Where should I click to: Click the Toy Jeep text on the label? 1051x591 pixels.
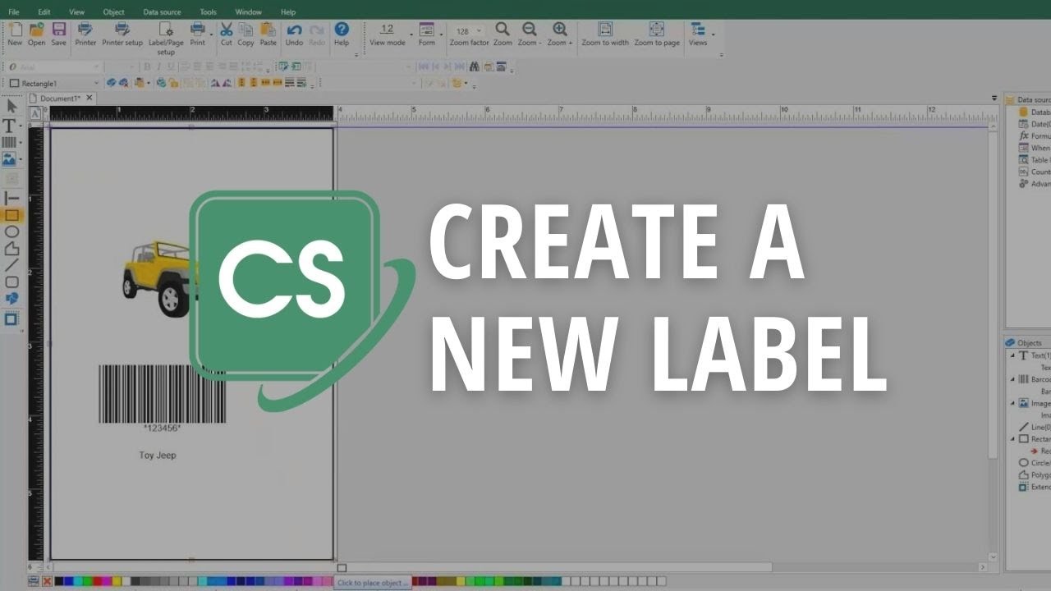158,456
